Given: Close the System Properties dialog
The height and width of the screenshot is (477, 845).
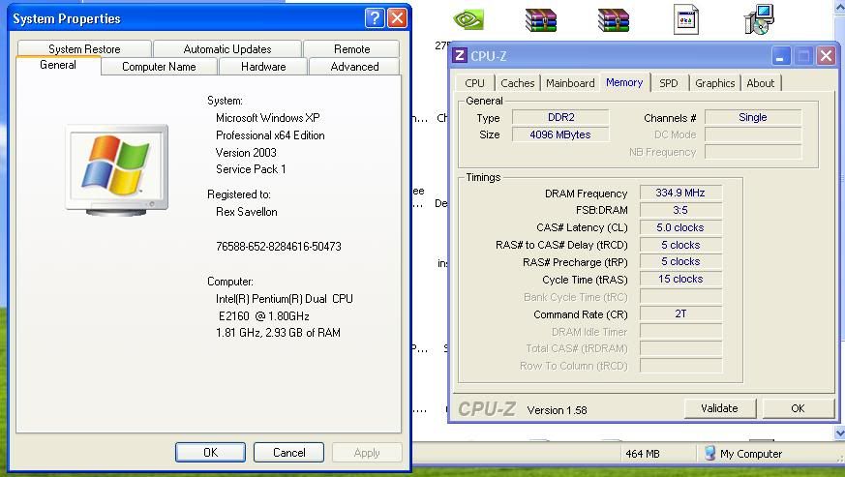Looking at the screenshot, I should (x=397, y=18).
